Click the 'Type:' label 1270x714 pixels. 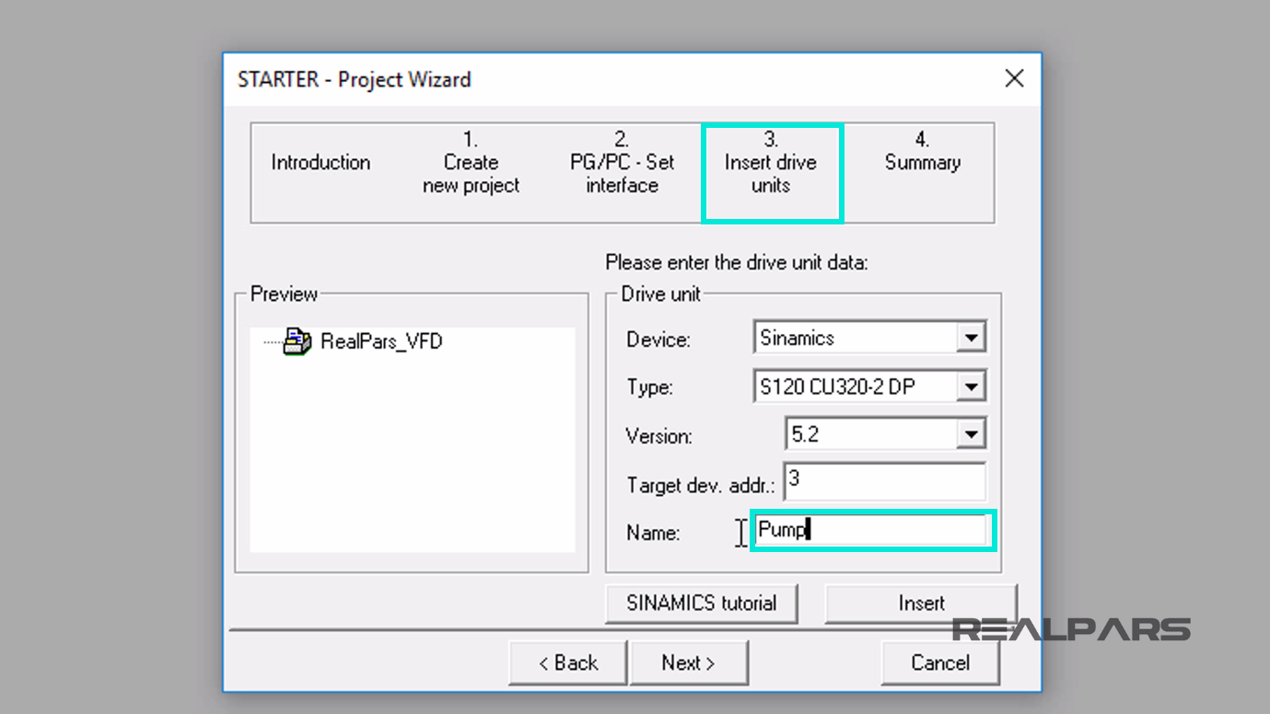point(649,388)
